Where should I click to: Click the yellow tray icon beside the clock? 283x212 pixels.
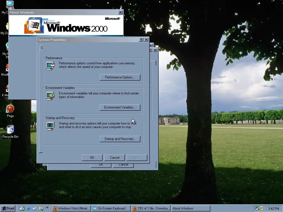[x=262, y=208]
